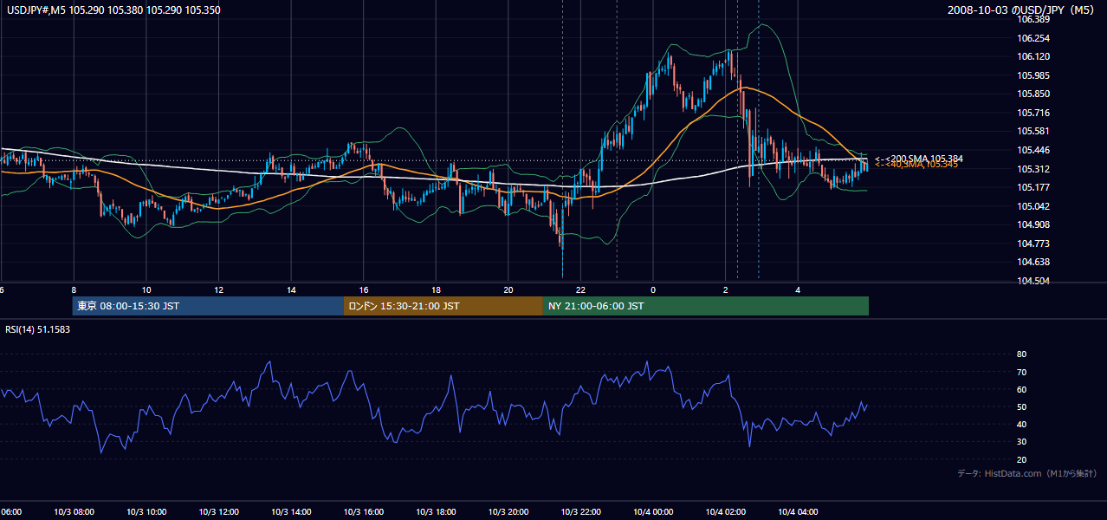This screenshot has height=520, width=1107.
Task: Click price level 105.312 on axis
Action: tap(1034, 169)
